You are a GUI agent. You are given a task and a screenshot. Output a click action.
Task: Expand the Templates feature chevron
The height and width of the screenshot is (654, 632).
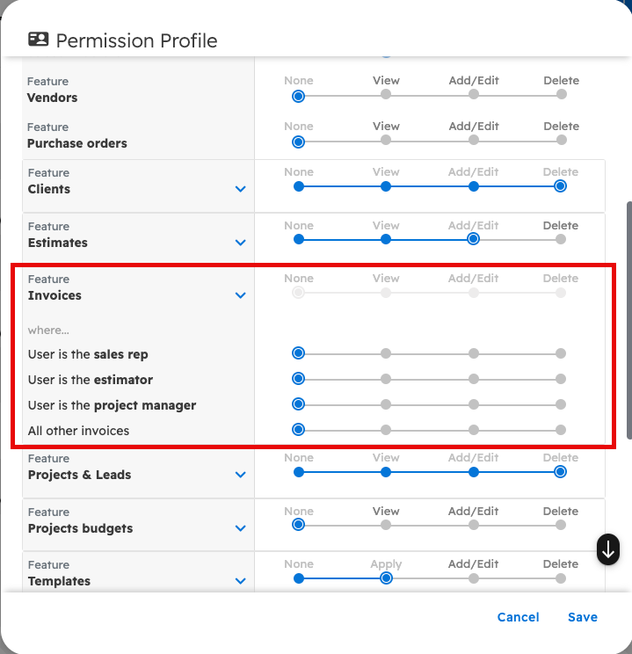point(241,581)
